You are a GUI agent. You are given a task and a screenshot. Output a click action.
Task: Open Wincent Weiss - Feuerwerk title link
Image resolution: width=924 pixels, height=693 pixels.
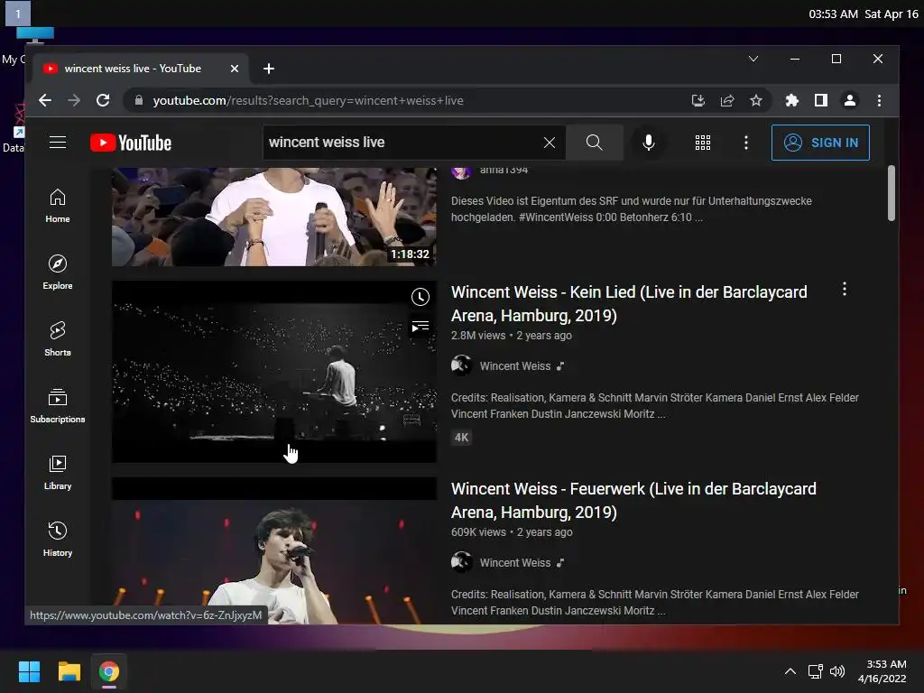[633, 501]
